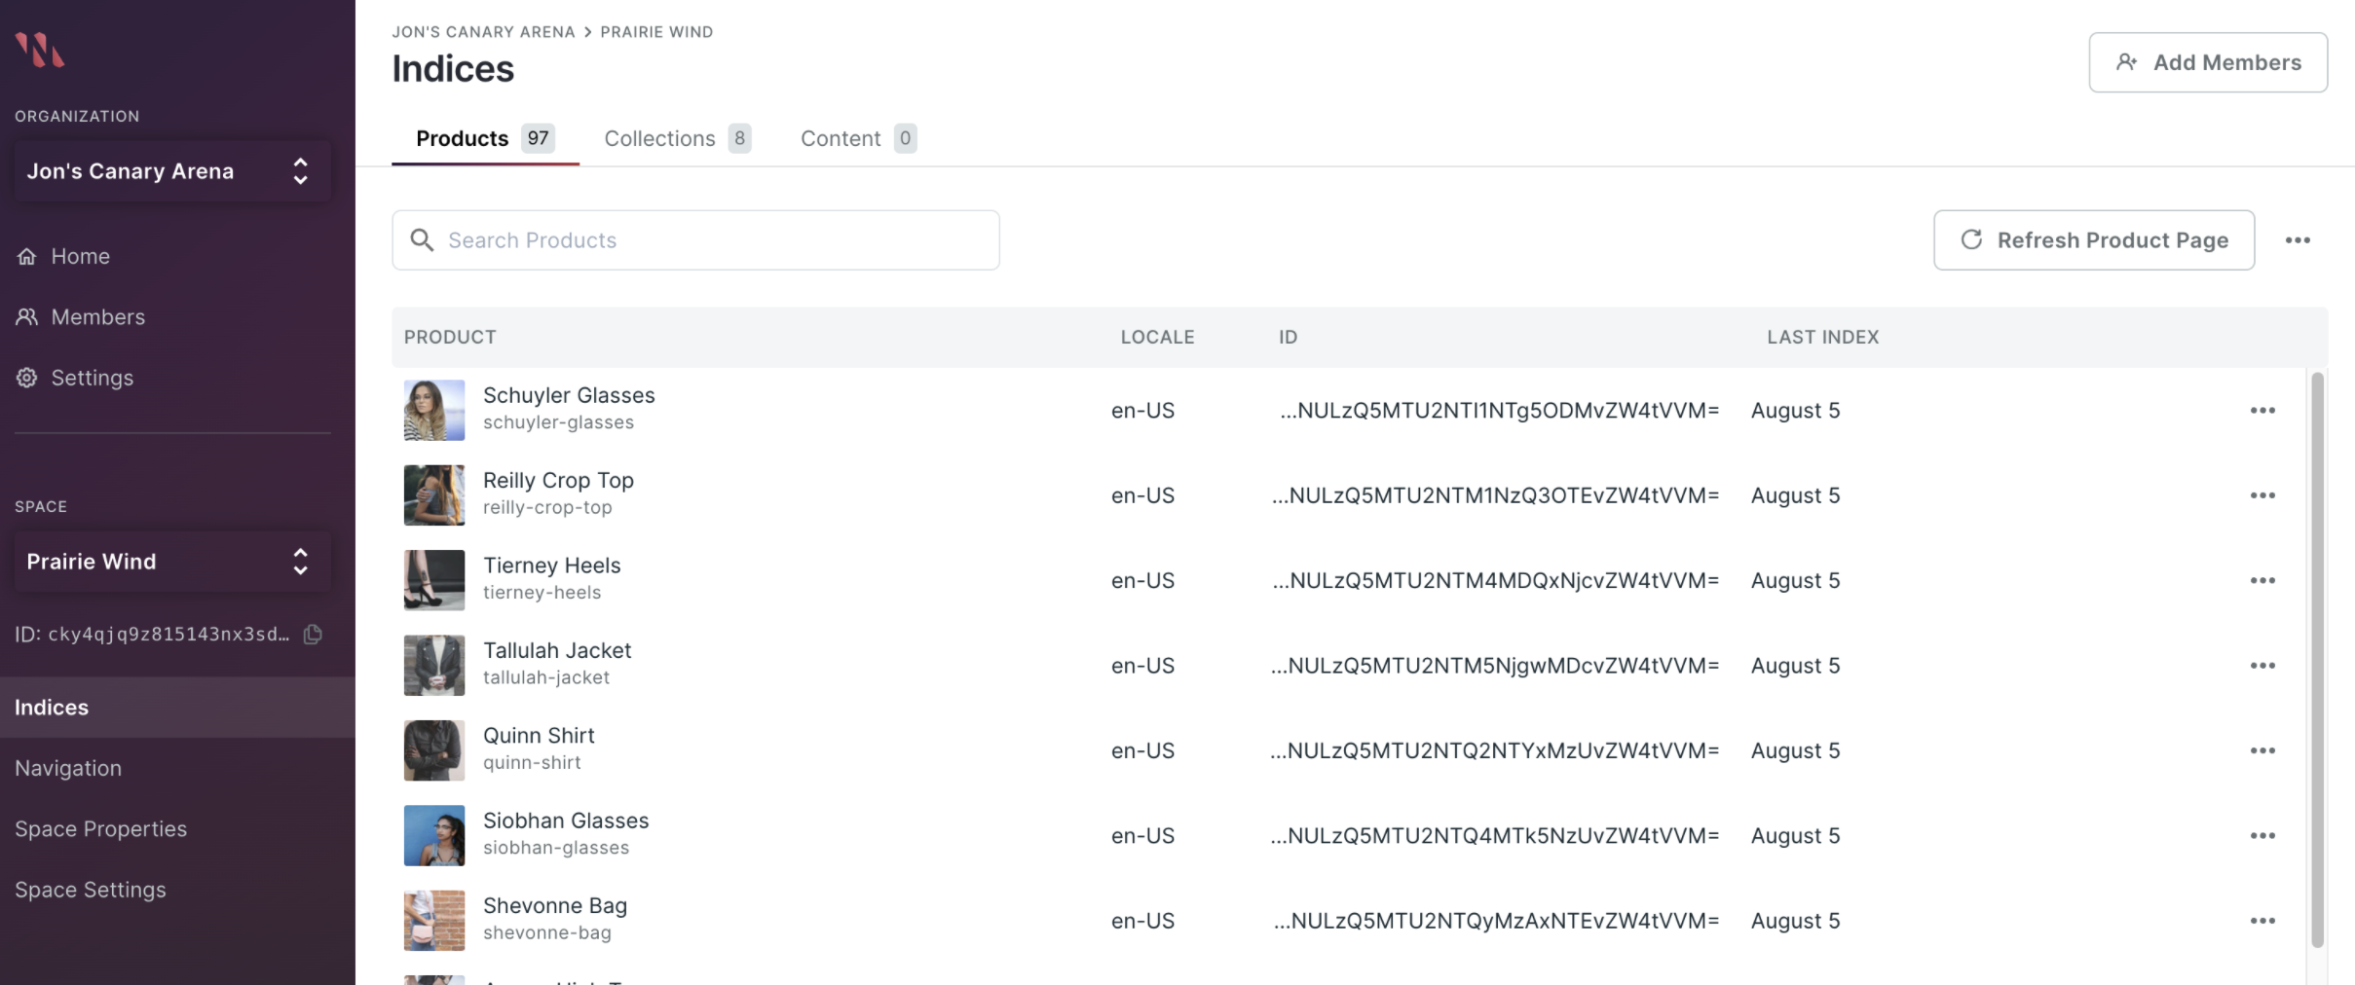Click the magnifier icon in search box
2355x985 pixels.
pyautogui.click(x=422, y=240)
